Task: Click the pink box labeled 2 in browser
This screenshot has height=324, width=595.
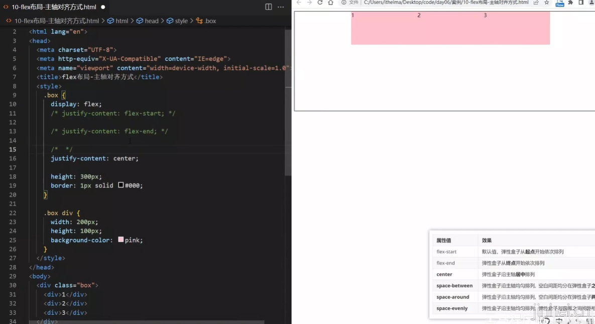Action: 450,28
